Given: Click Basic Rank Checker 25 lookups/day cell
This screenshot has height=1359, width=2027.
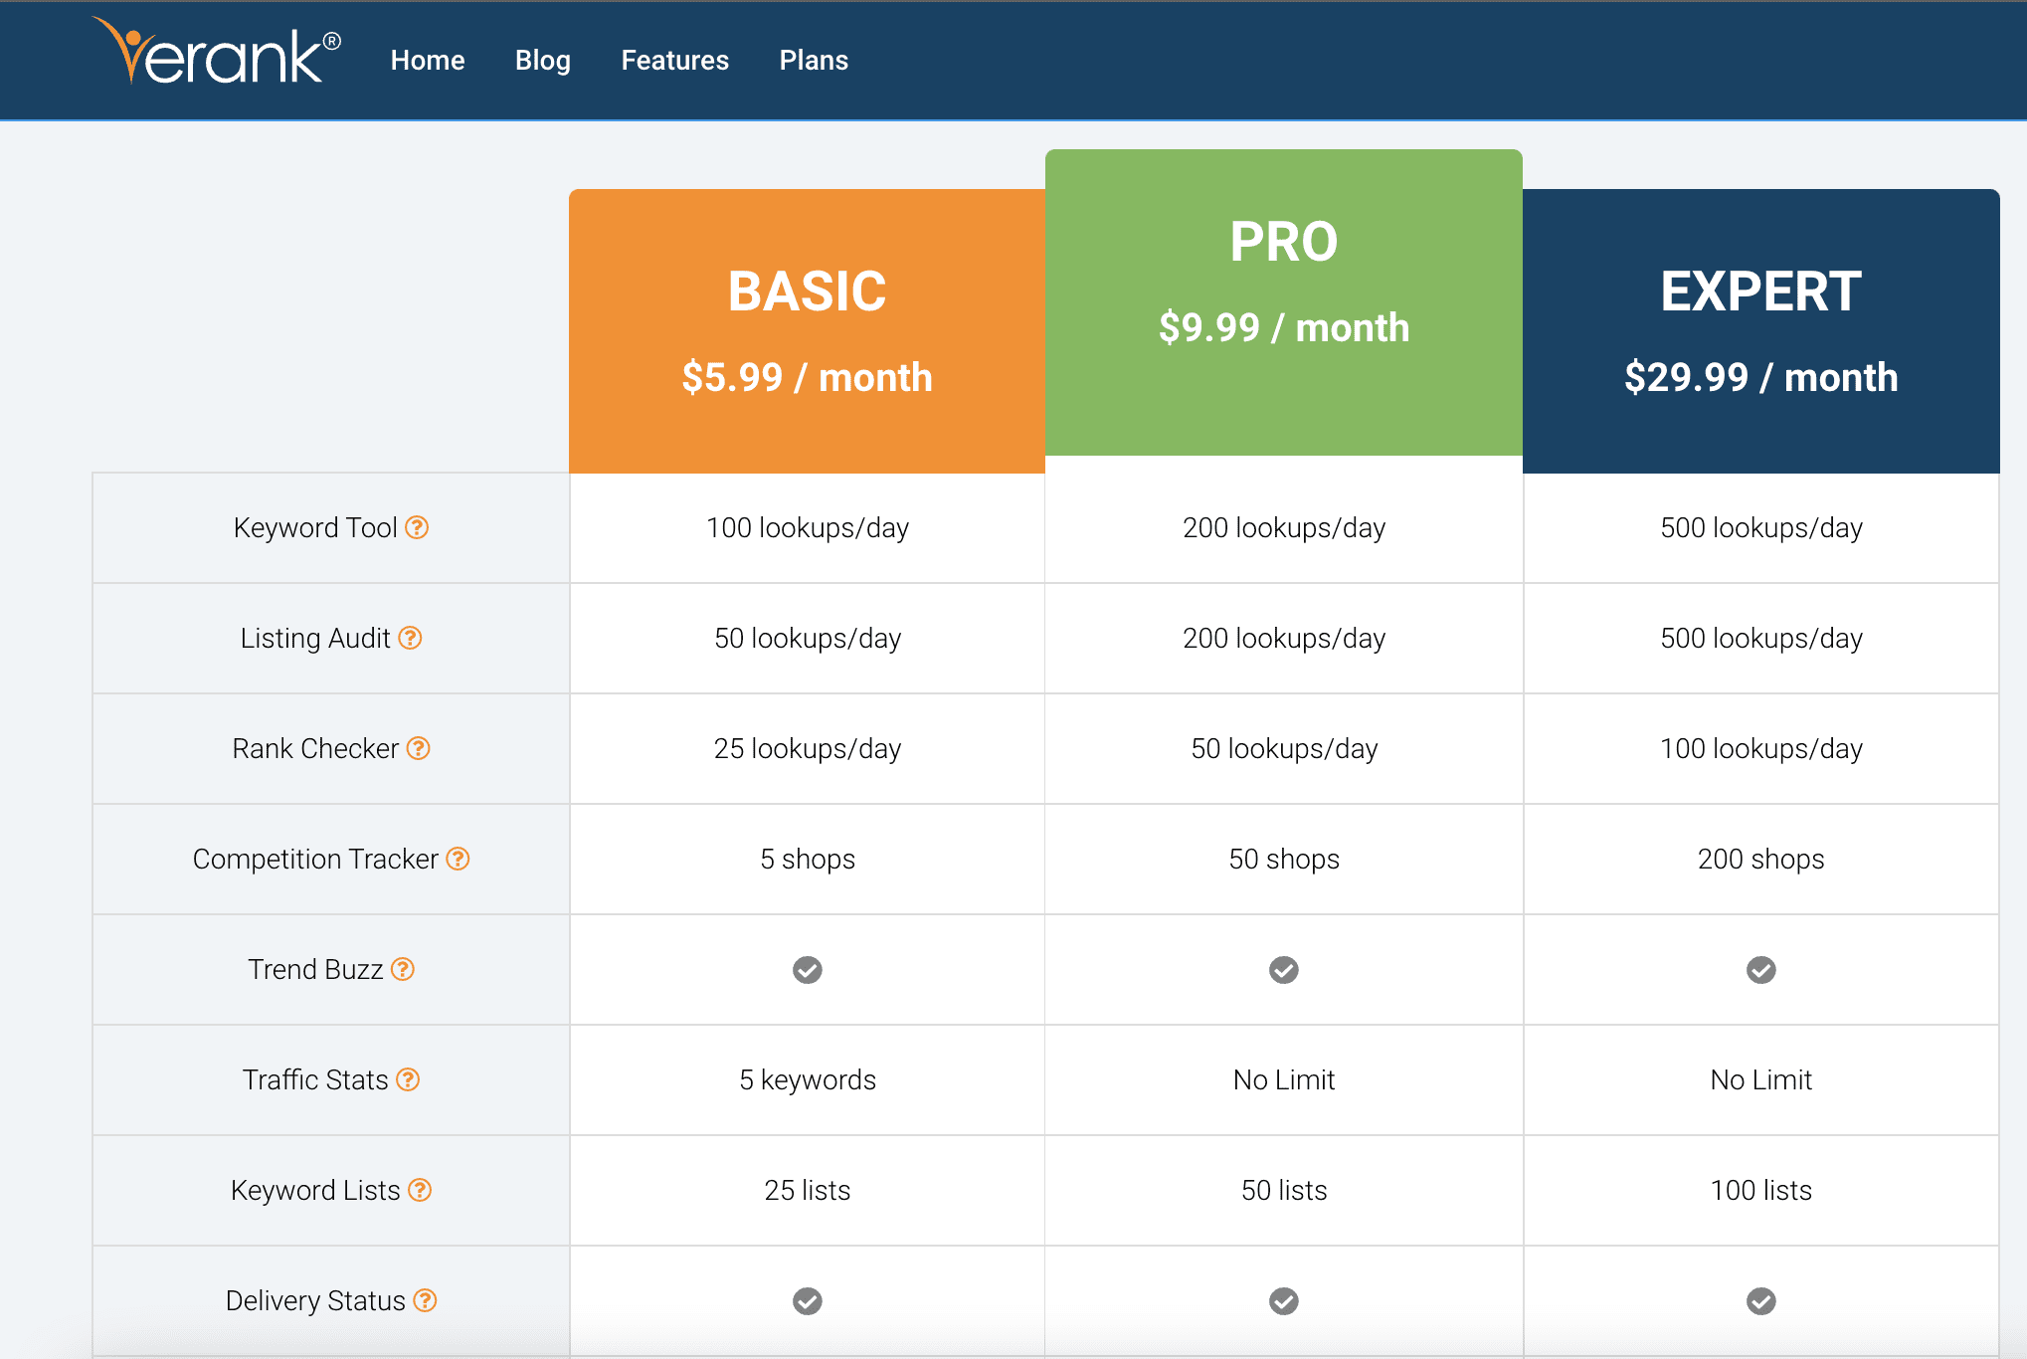Looking at the screenshot, I should [808, 748].
